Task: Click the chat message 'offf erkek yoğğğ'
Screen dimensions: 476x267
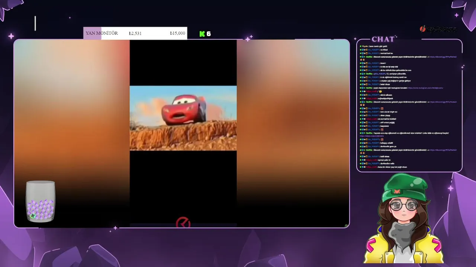Action: [387, 122]
